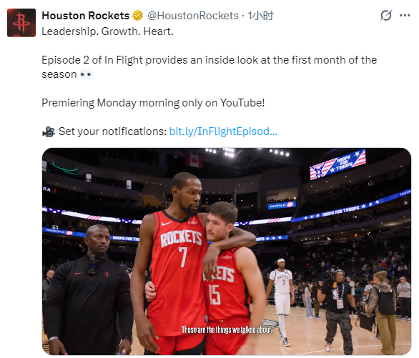This screenshot has height=358, width=419.
Task: Click 'Set your notifications:' text
Action: [112, 131]
